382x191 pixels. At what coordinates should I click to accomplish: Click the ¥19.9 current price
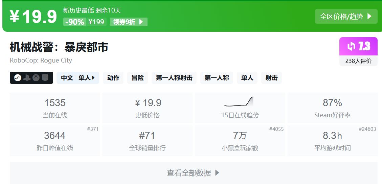point(33,17)
